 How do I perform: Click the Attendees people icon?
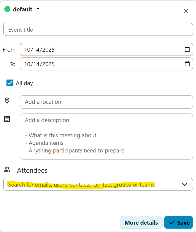click(7, 170)
